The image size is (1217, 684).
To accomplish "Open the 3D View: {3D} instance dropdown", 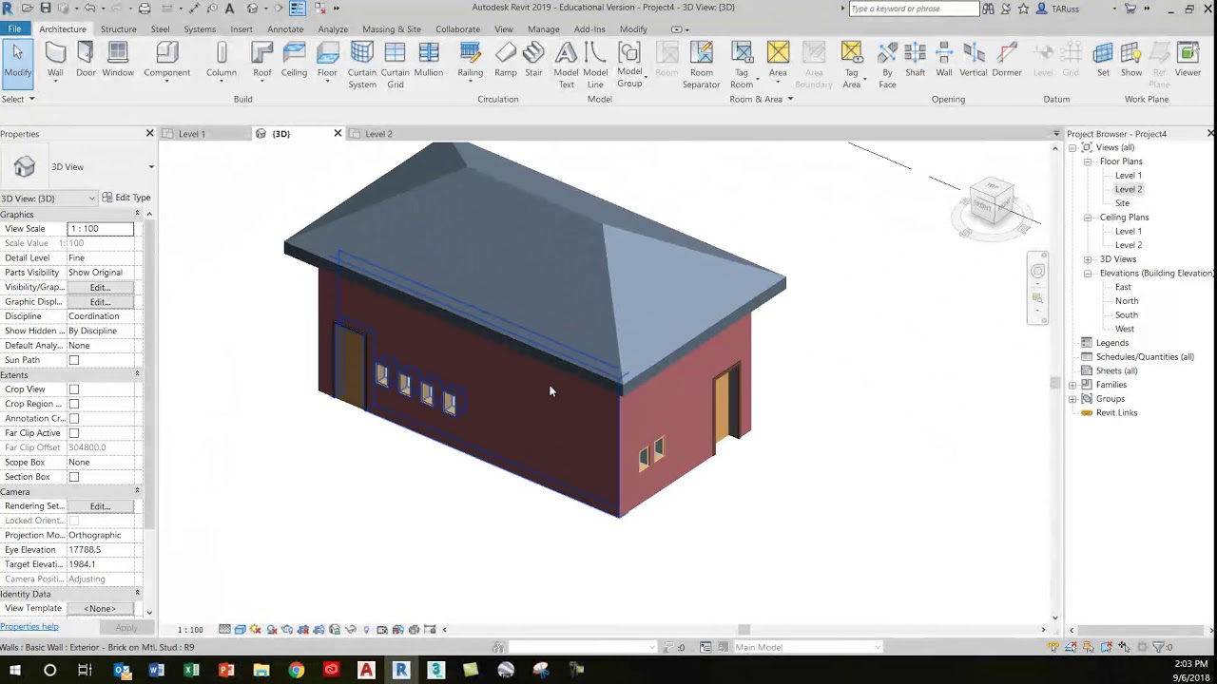I will [48, 199].
